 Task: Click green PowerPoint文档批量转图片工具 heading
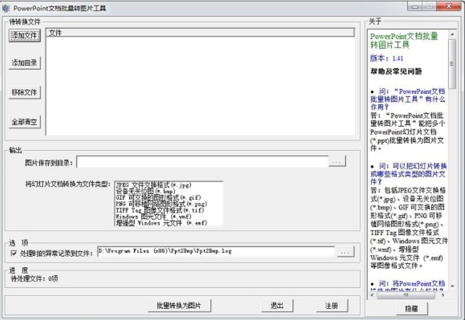click(404, 40)
